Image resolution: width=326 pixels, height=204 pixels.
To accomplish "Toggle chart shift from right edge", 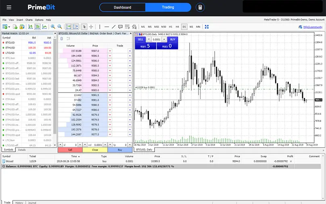I will pyautogui.click(x=75, y=27).
